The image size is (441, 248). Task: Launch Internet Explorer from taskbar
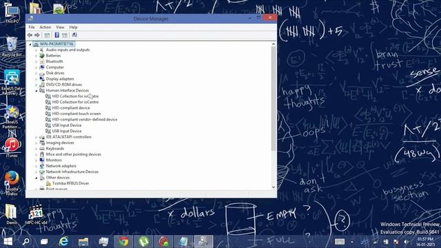[x=63, y=242]
